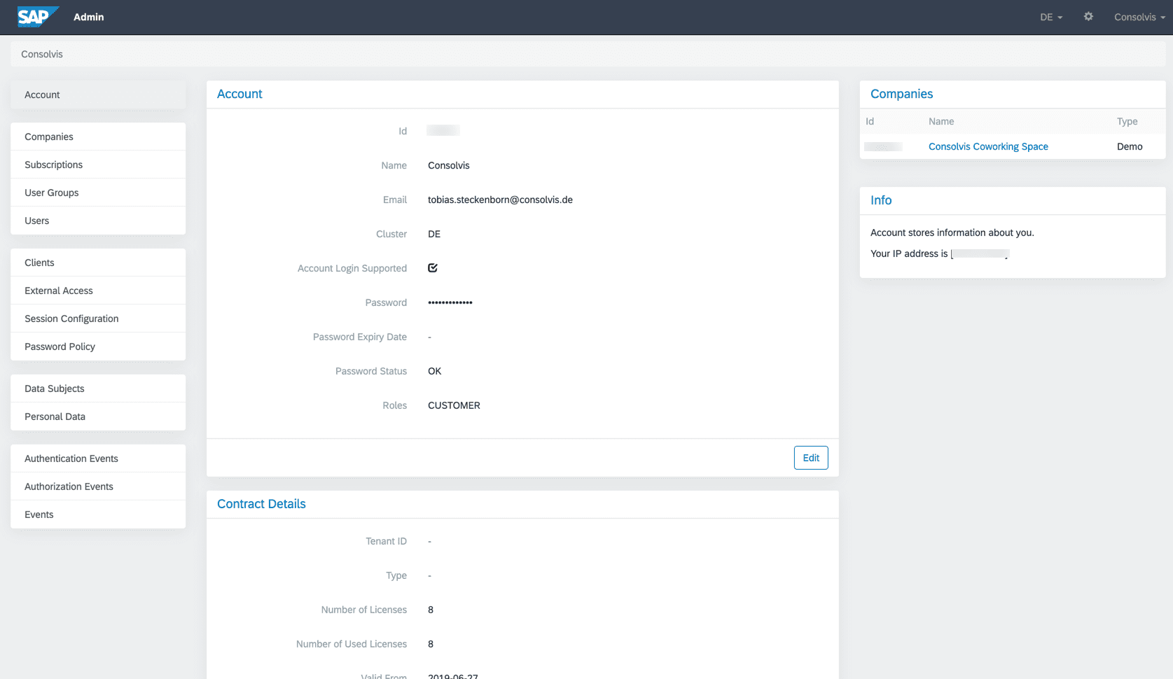1173x679 pixels.
Task: Click the masked Password value
Action: click(450, 302)
